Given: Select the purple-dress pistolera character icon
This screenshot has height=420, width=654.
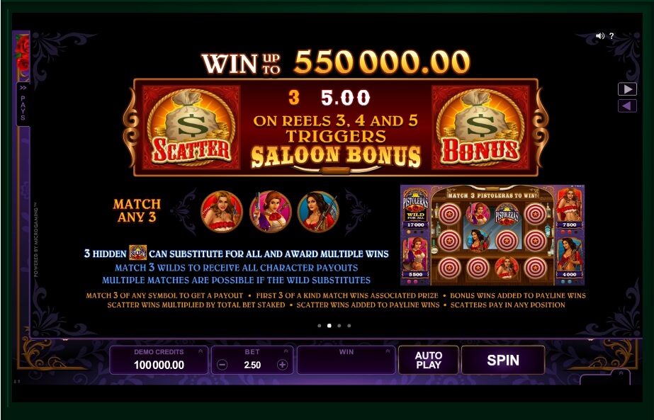Looking at the screenshot, I should [270, 212].
